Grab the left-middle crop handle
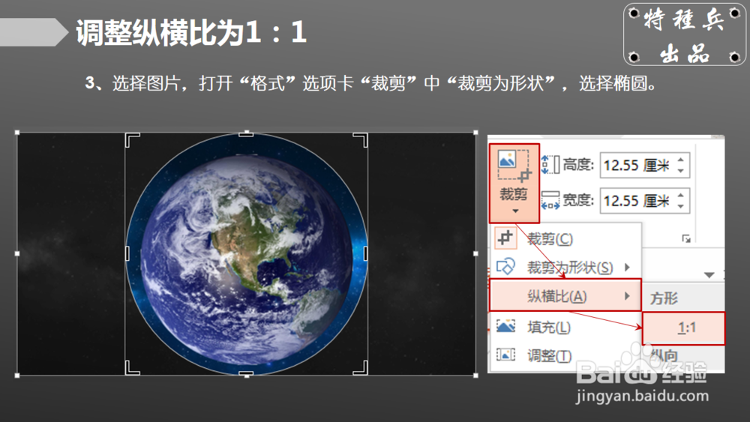This screenshot has height=422, width=750. point(127,254)
